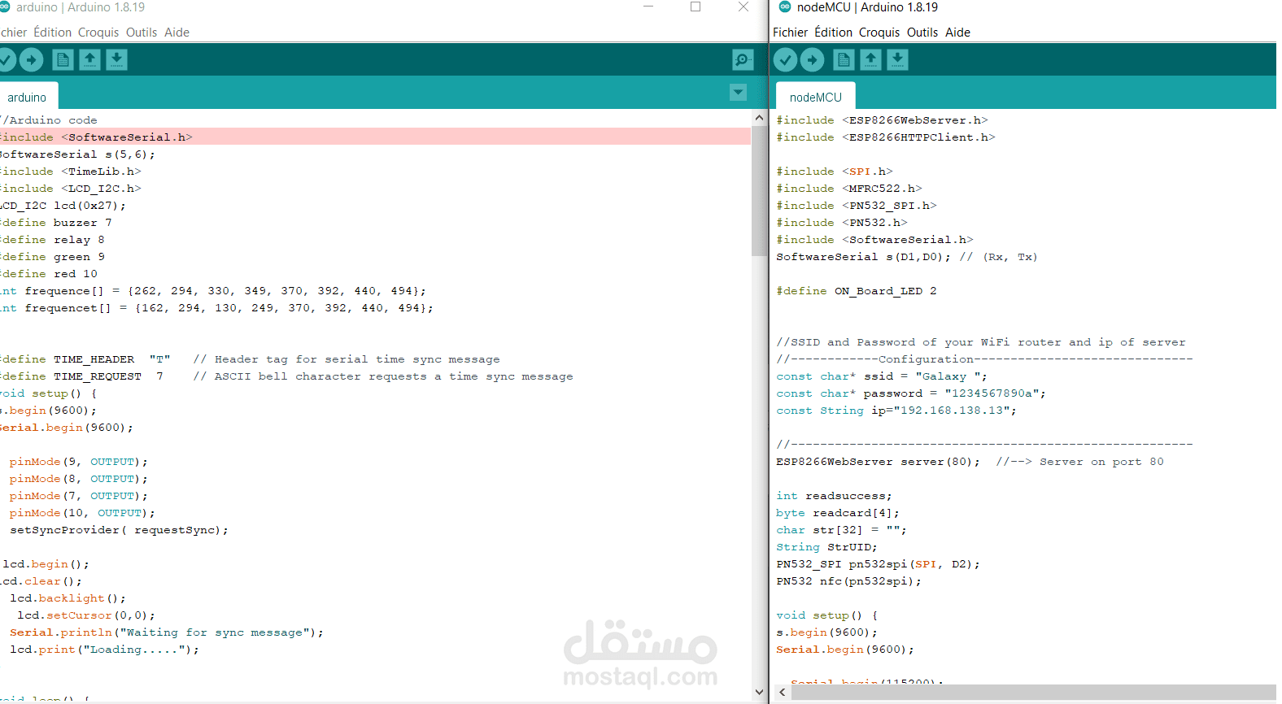
Task: Select the arduino sketch tab
Action: coord(27,97)
